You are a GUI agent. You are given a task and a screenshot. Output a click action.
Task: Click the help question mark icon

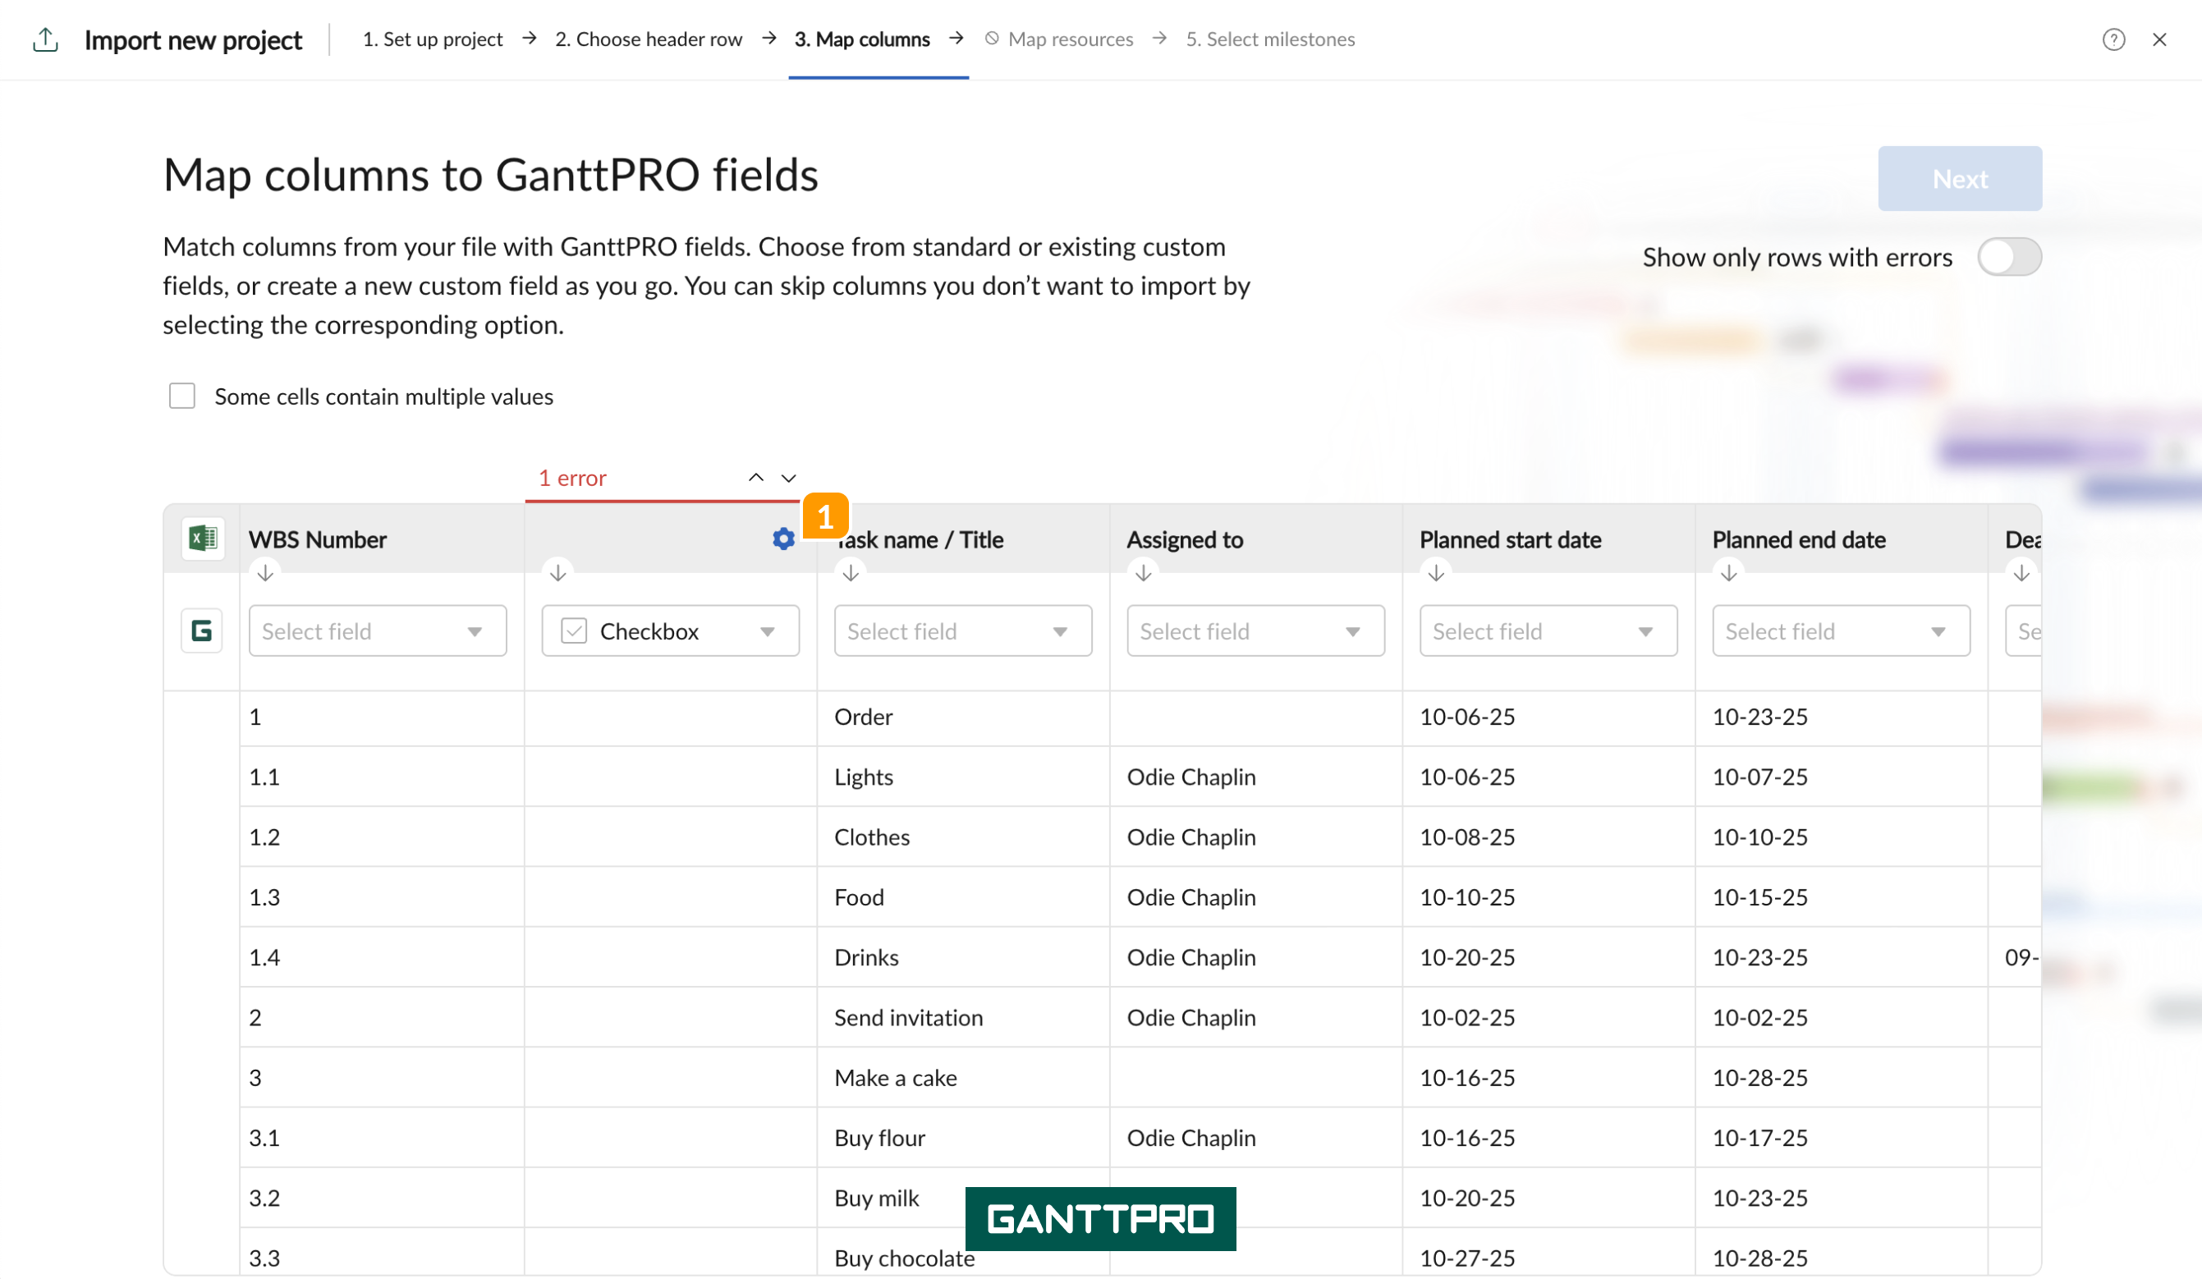click(x=2113, y=39)
